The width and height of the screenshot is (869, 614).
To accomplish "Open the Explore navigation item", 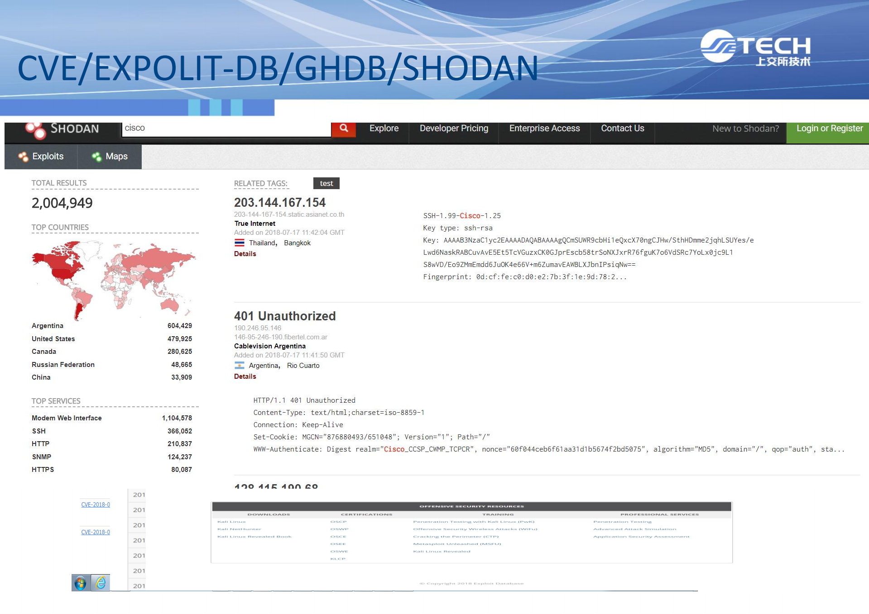I will (384, 128).
